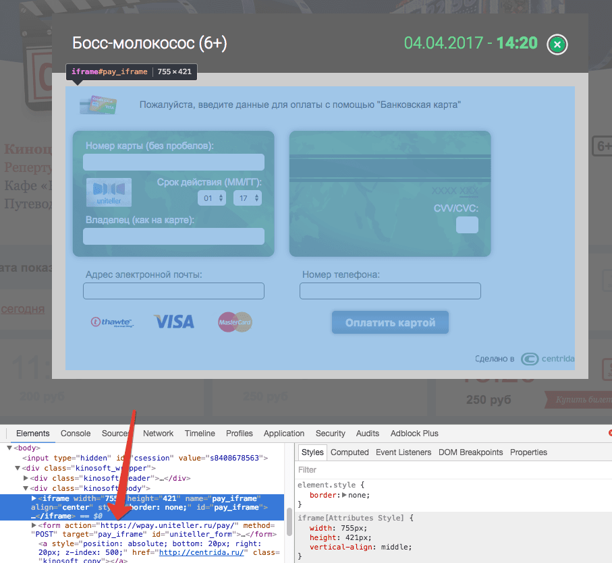The width and height of the screenshot is (612, 563).
Task: Click the 14:20 showtime text
Action: click(517, 43)
